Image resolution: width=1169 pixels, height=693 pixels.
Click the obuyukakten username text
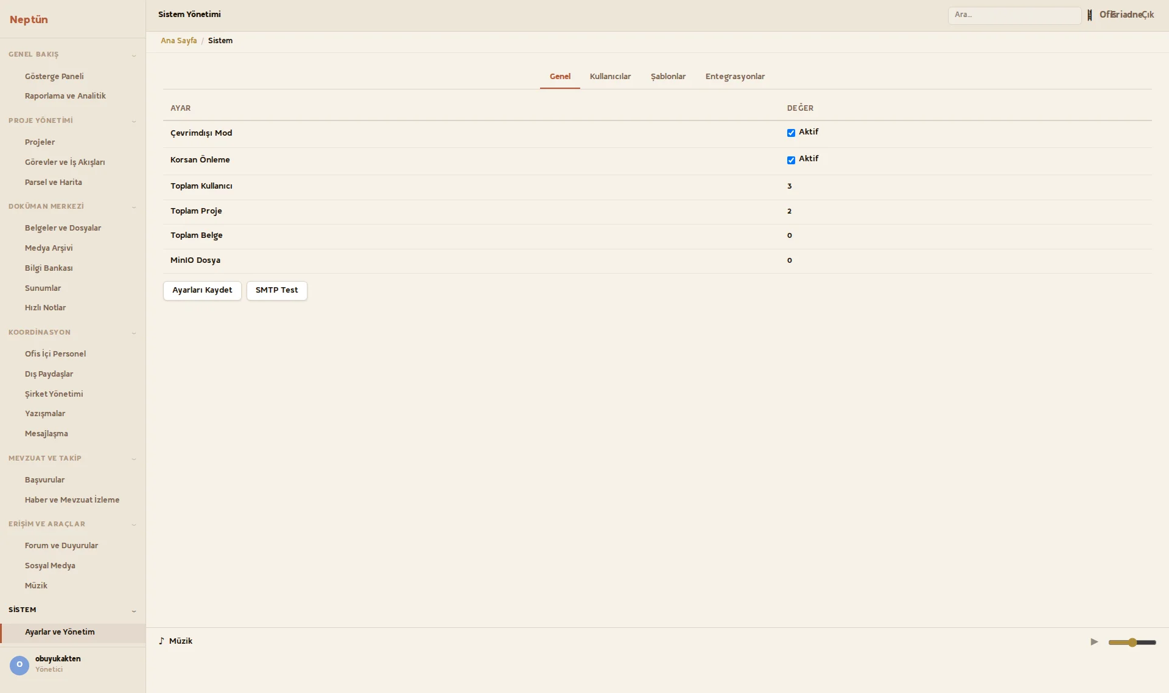point(58,659)
